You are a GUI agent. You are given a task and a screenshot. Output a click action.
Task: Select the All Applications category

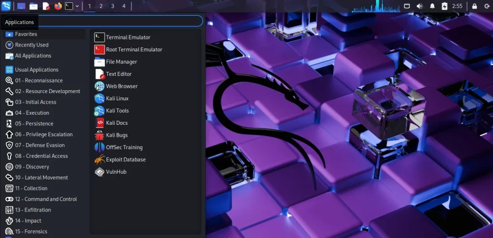click(44, 56)
